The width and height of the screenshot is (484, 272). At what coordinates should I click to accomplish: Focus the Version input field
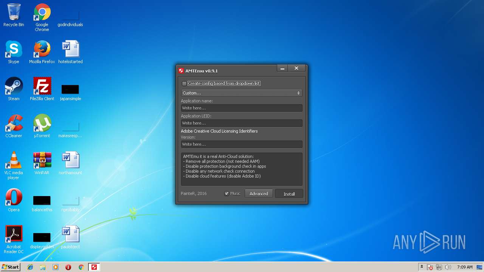241,144
